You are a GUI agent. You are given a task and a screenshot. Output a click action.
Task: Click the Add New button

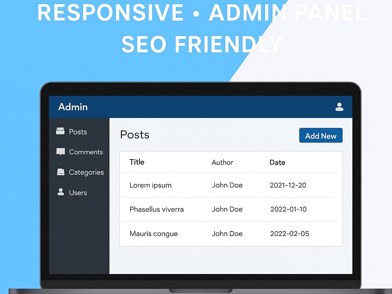click(x=321, y=136)
